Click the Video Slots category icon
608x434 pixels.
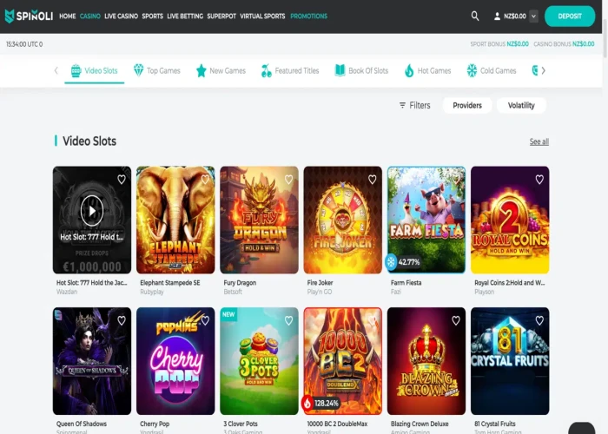point(76,70)
